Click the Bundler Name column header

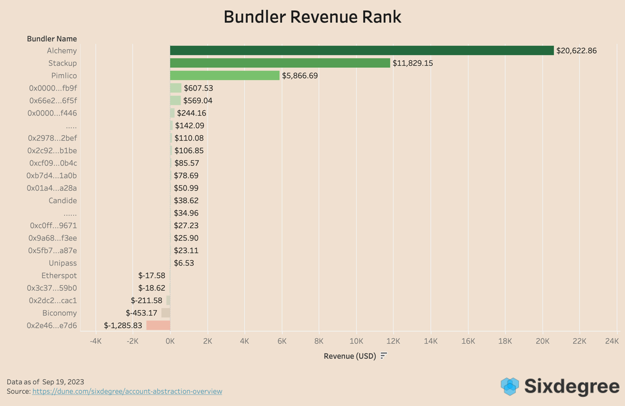(52, 39)
